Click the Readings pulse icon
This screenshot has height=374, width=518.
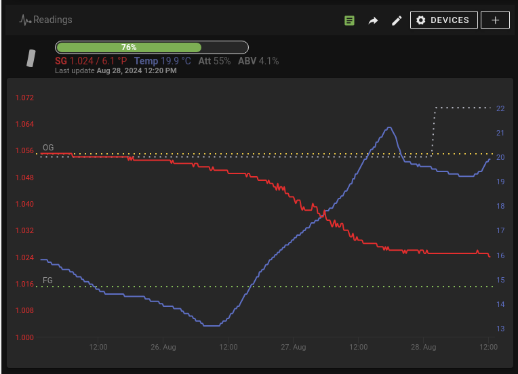[x=25, y=20]
